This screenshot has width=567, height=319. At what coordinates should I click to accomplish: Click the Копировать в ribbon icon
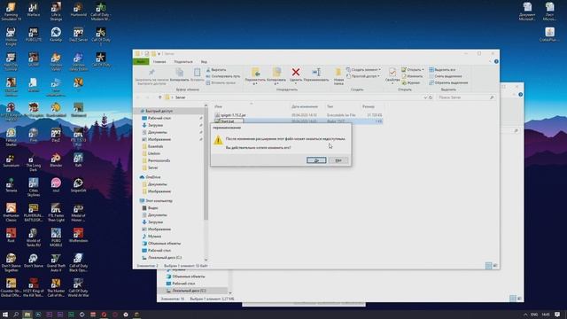(x=276, y=76)
